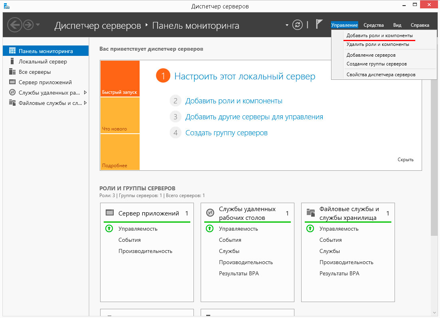This screenshot has width=440, height=318.
Task: Choose Удалить роли и компоненты menu entry
Action: (377, 44)
